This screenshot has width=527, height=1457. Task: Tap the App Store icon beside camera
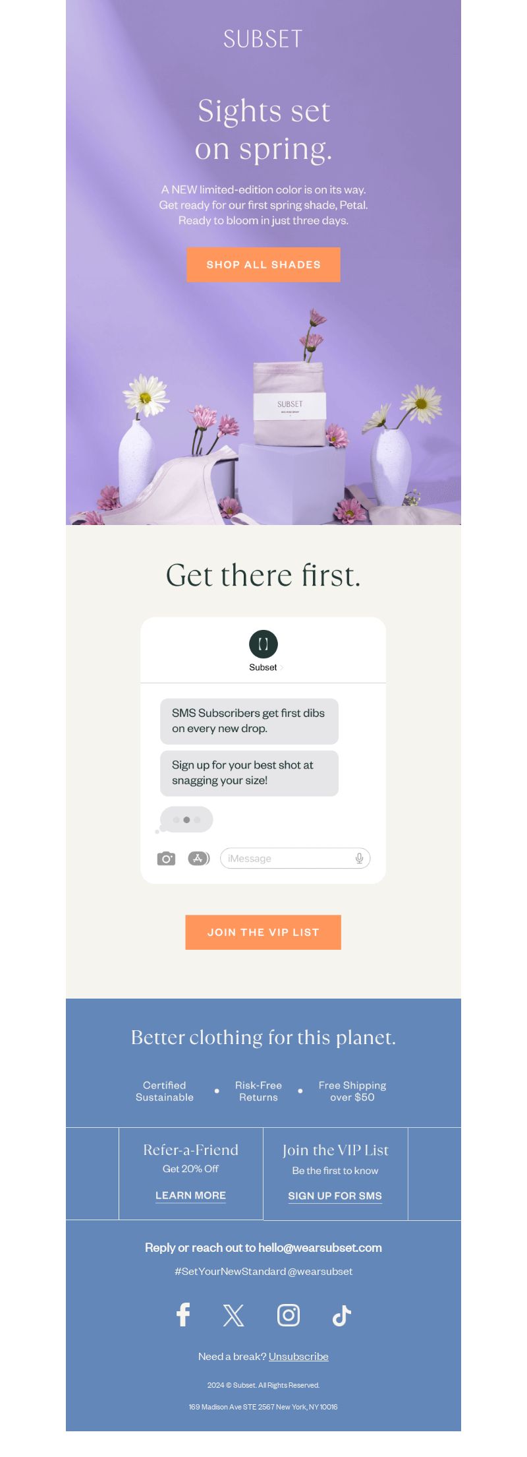[199, 858]
